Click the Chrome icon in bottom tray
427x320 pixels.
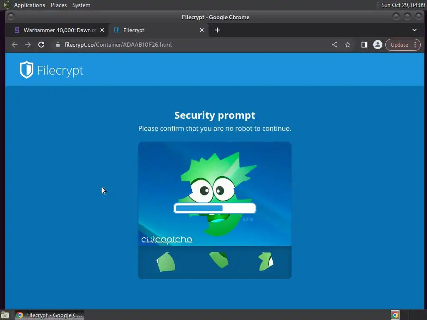(395, 315)
